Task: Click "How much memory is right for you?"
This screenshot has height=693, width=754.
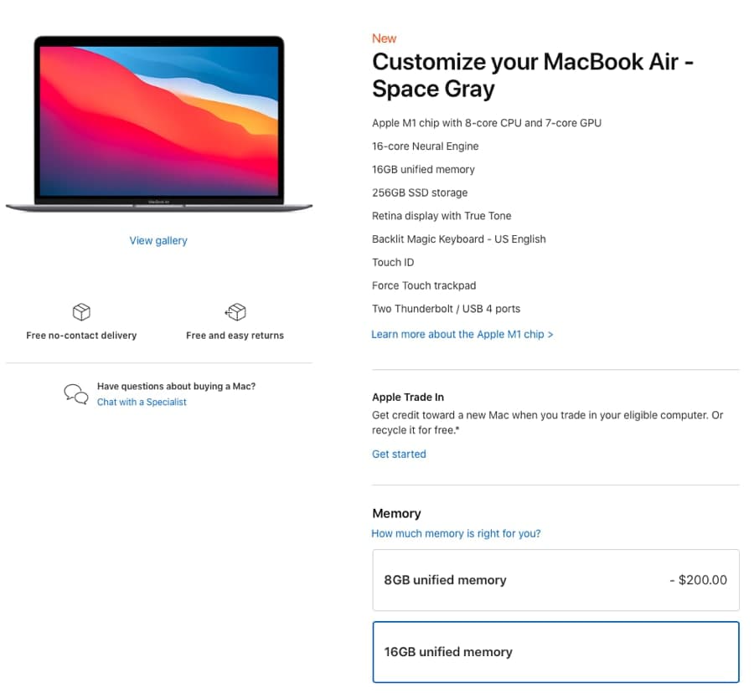Action: pyautogui.click(x=457, y=533)
